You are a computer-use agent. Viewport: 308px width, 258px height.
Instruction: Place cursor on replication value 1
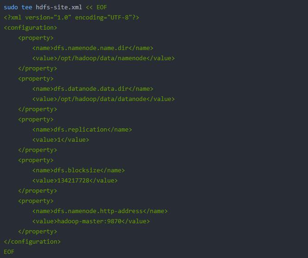(x=59, y=140)
